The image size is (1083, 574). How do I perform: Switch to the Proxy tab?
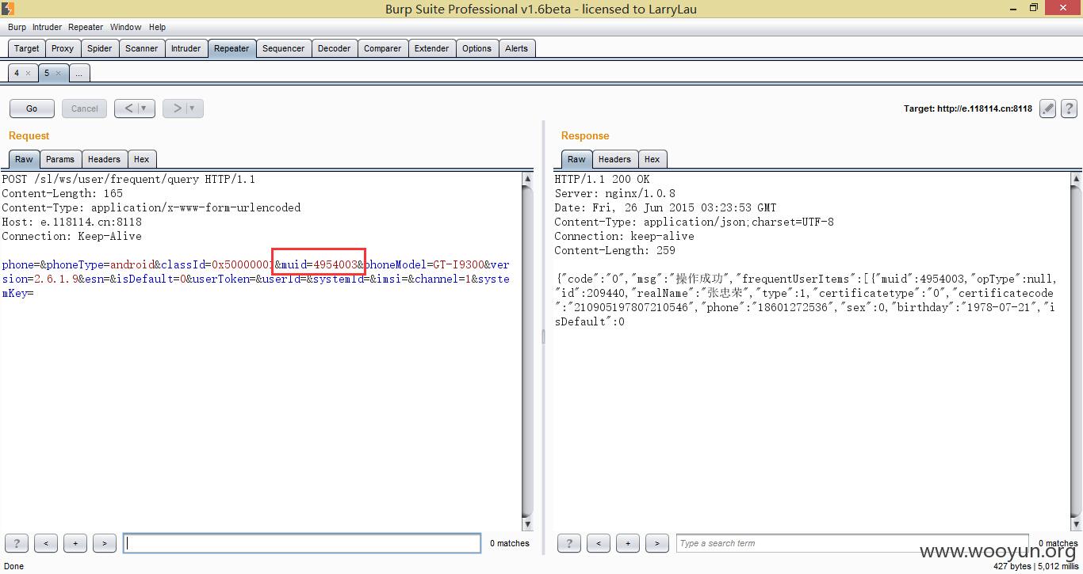coord(63,48)
